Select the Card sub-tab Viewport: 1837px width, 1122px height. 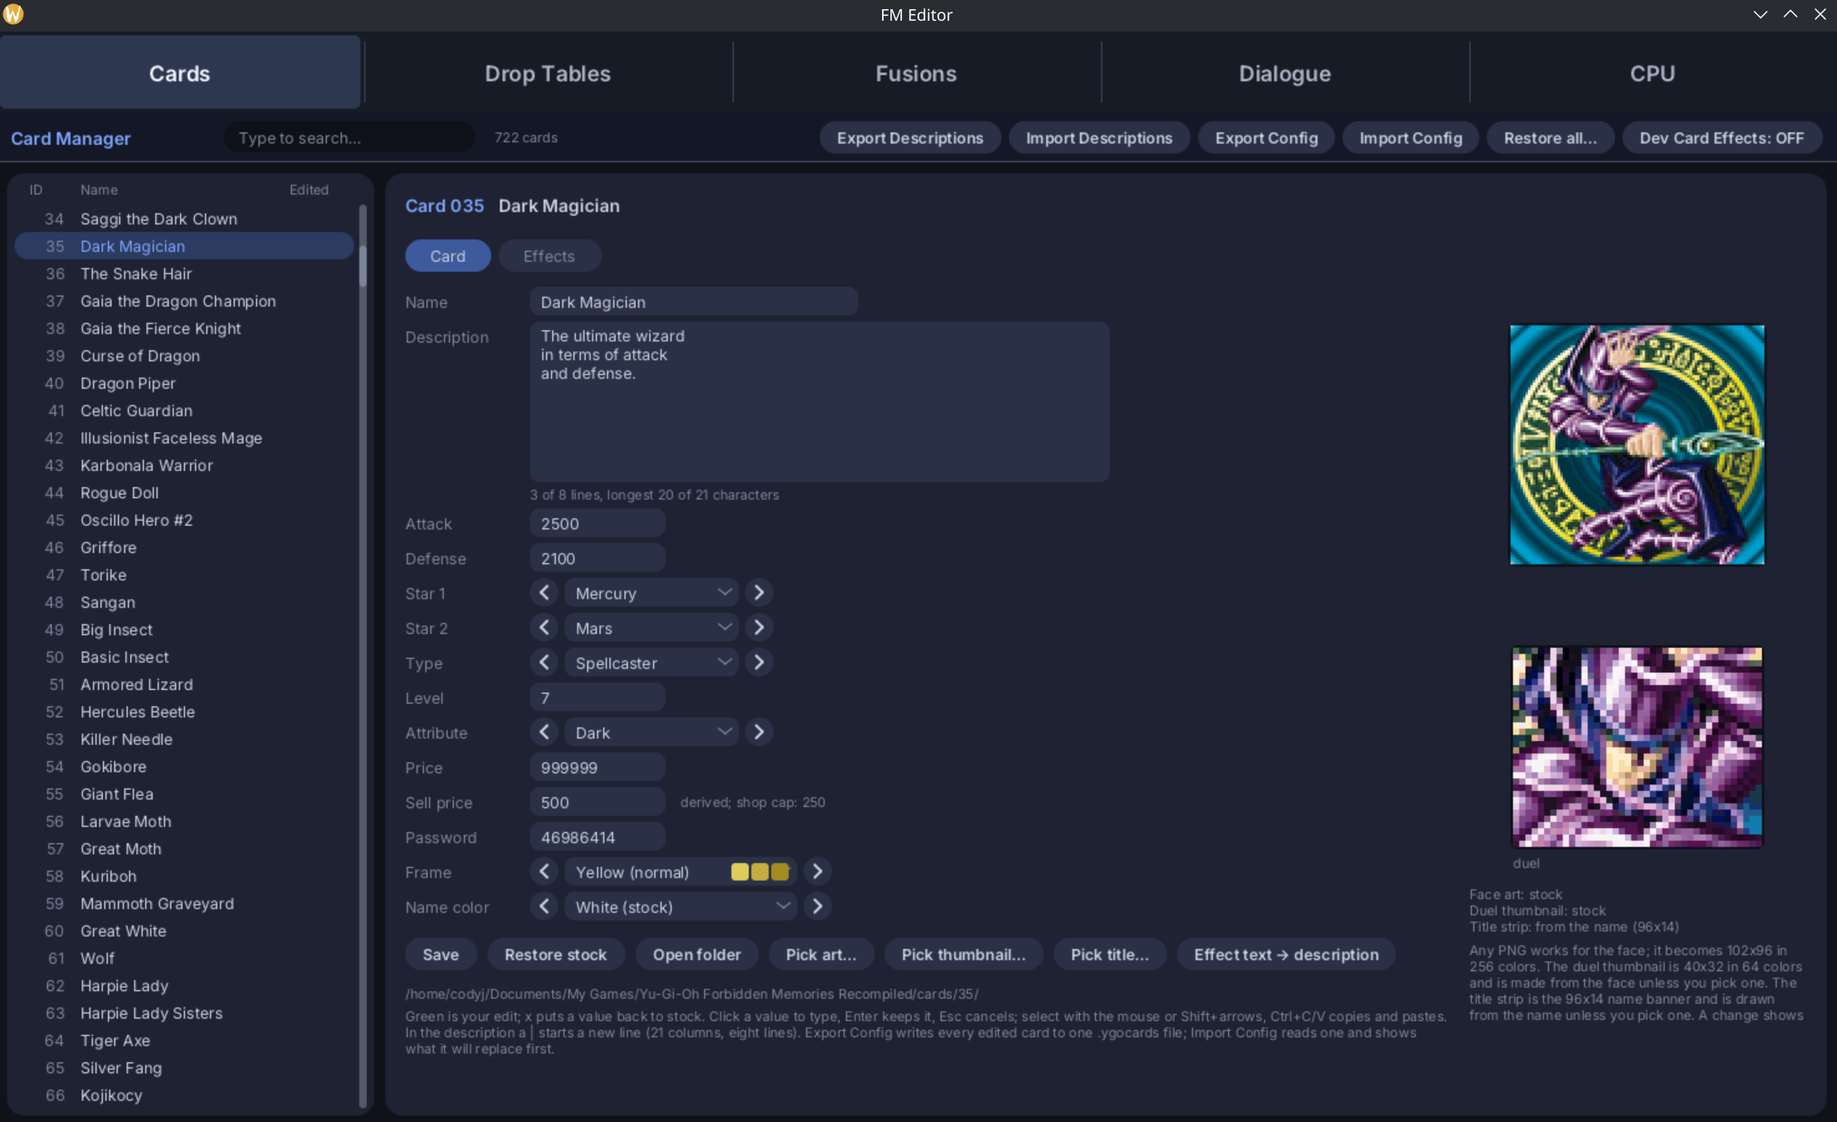click(448, 256)
